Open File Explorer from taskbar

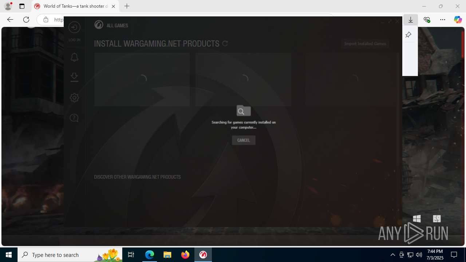point(167,255)
